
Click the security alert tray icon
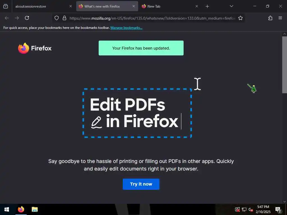[237, 209]
